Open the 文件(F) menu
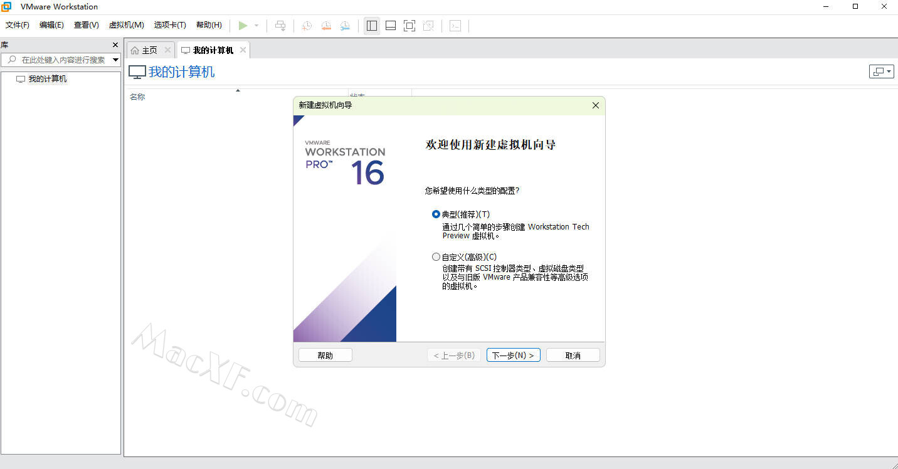The width and height of the screenshot is (898, 469). (18, 25)
